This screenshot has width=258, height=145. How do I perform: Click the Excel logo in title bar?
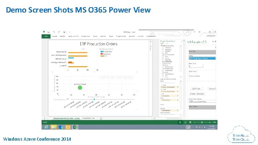tap(44, 32)
